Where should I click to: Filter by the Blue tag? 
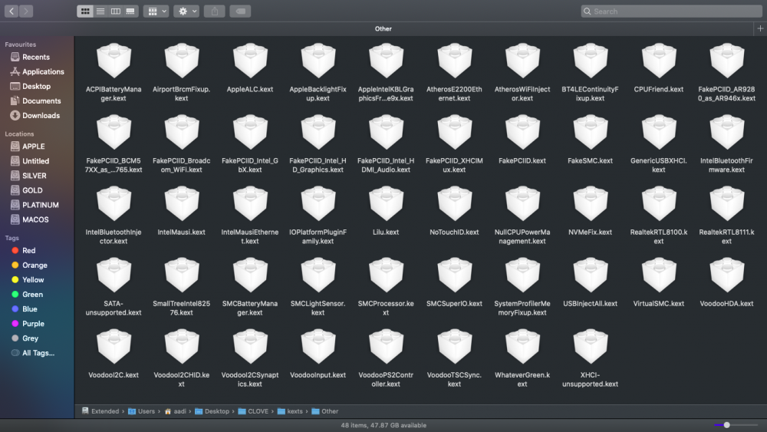pos(25,309)
